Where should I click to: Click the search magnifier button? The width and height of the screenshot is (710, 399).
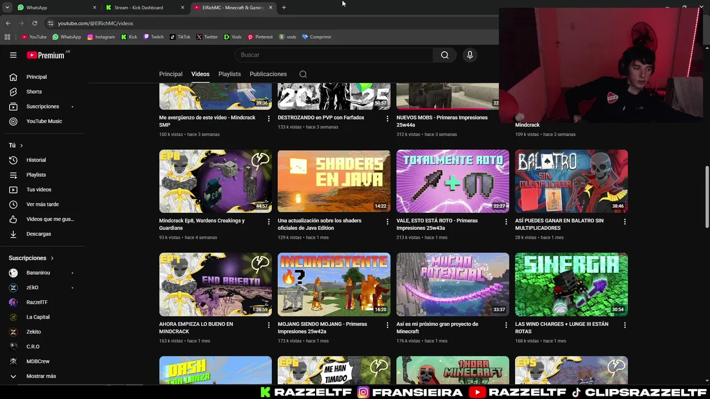pyautogui.click(x=444, y=55)
